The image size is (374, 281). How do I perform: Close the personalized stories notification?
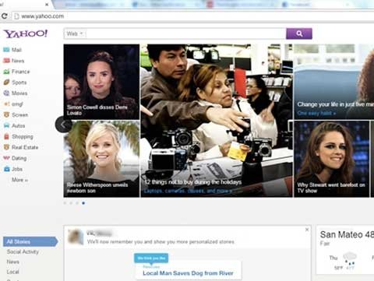tap(307, 230)
